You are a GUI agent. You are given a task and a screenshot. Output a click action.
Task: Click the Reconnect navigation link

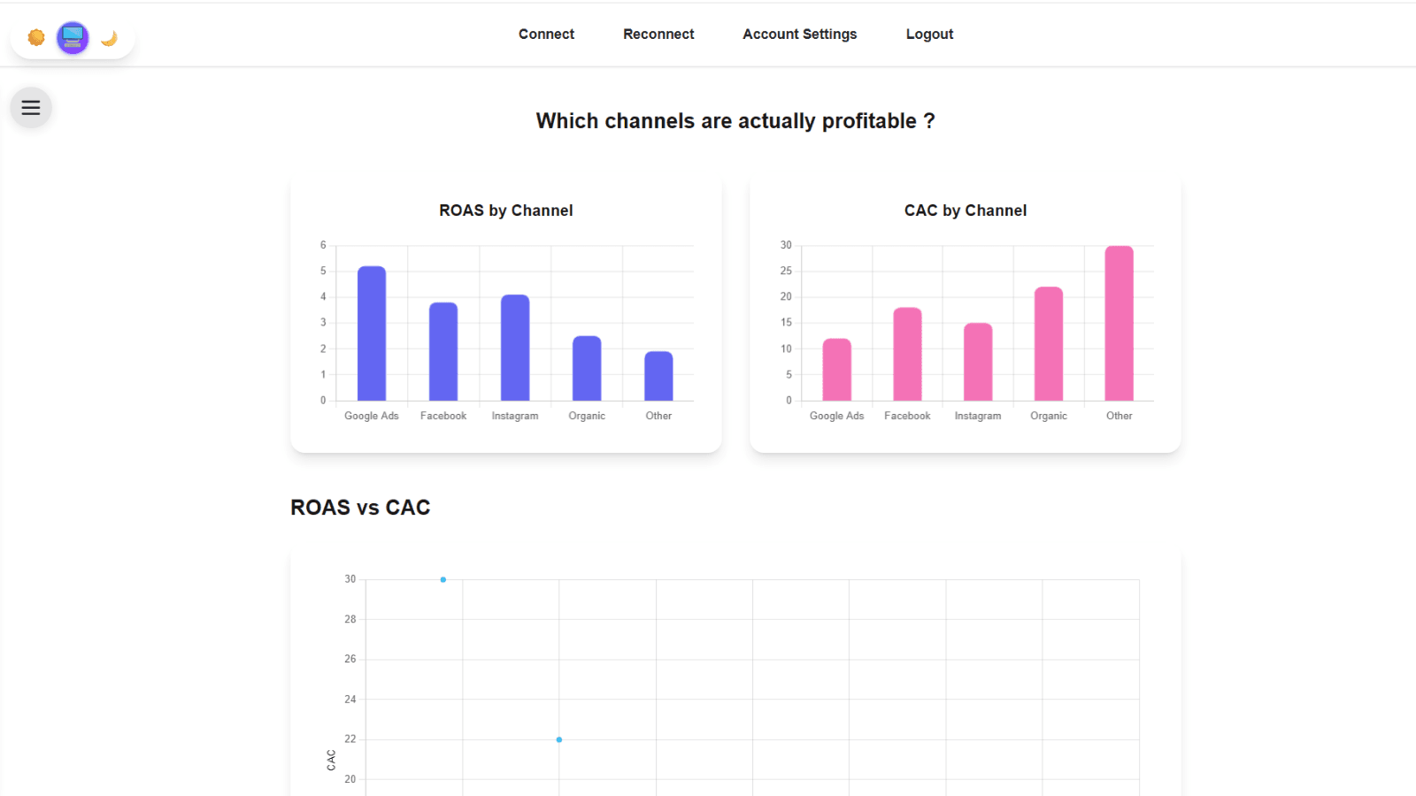tap(658, 34)
